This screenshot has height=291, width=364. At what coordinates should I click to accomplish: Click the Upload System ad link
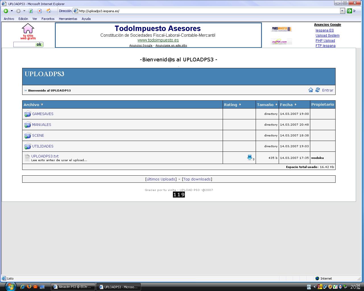328,36
